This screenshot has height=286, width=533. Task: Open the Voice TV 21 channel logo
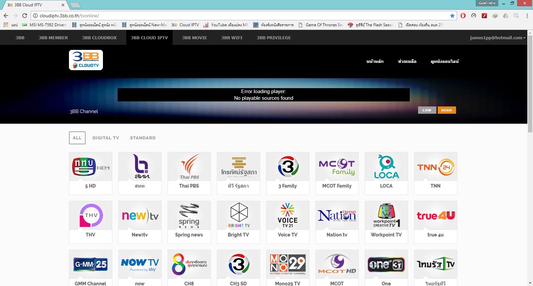(288, 215)
